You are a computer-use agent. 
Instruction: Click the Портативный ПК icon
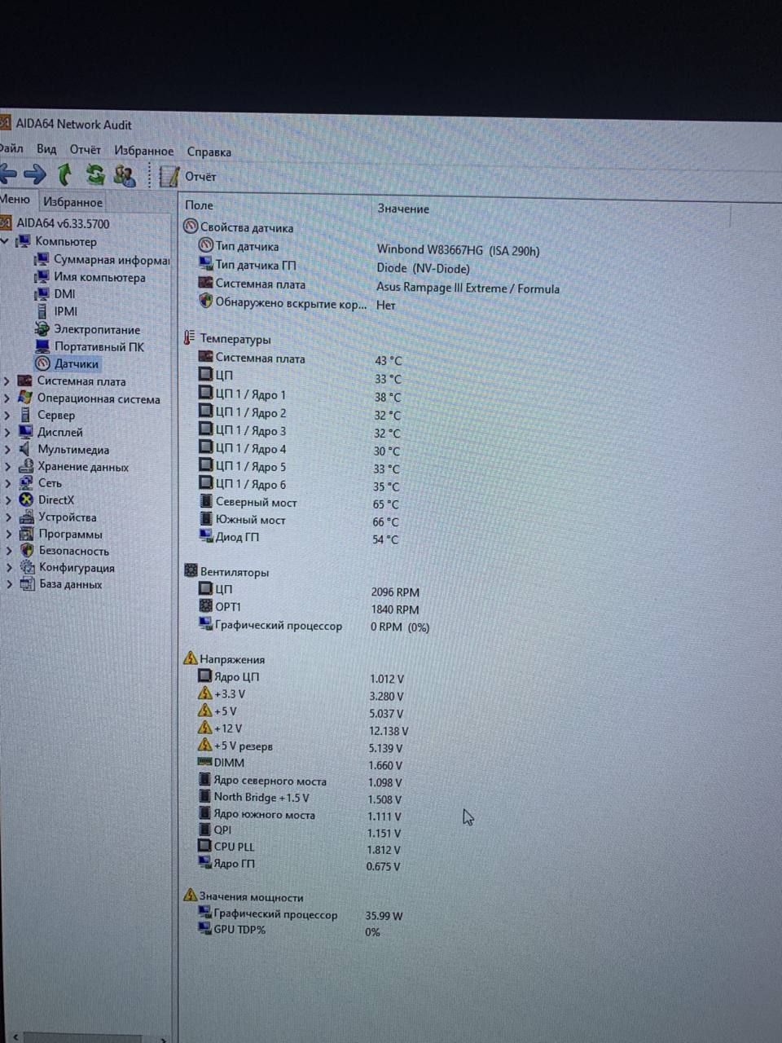tap(42, 346)
